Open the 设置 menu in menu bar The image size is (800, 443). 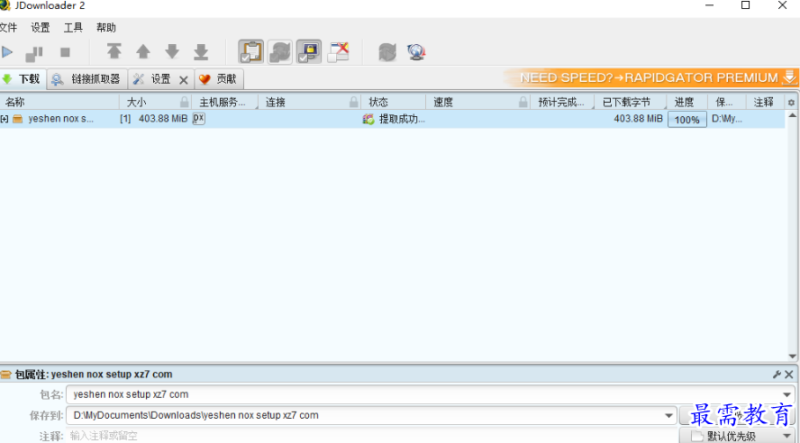pos(41,28)
